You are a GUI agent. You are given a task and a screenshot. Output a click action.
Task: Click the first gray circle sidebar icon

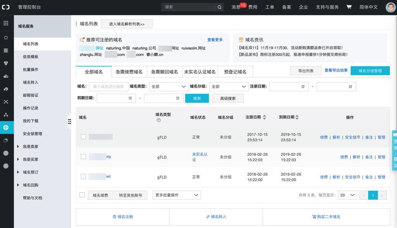[x=6, y=153]
